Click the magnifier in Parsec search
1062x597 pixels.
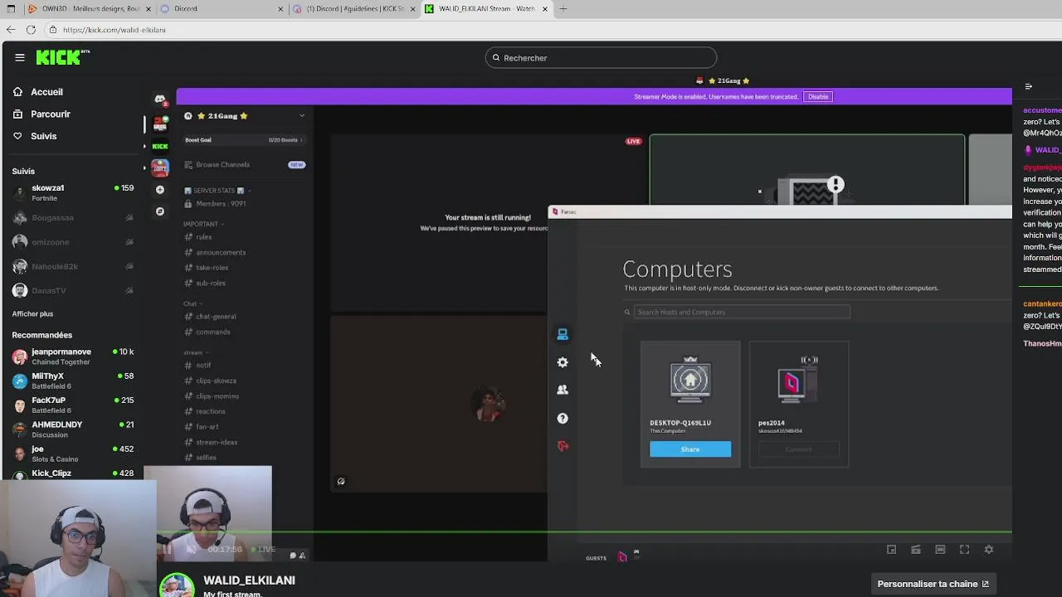(x=627, y=313)
